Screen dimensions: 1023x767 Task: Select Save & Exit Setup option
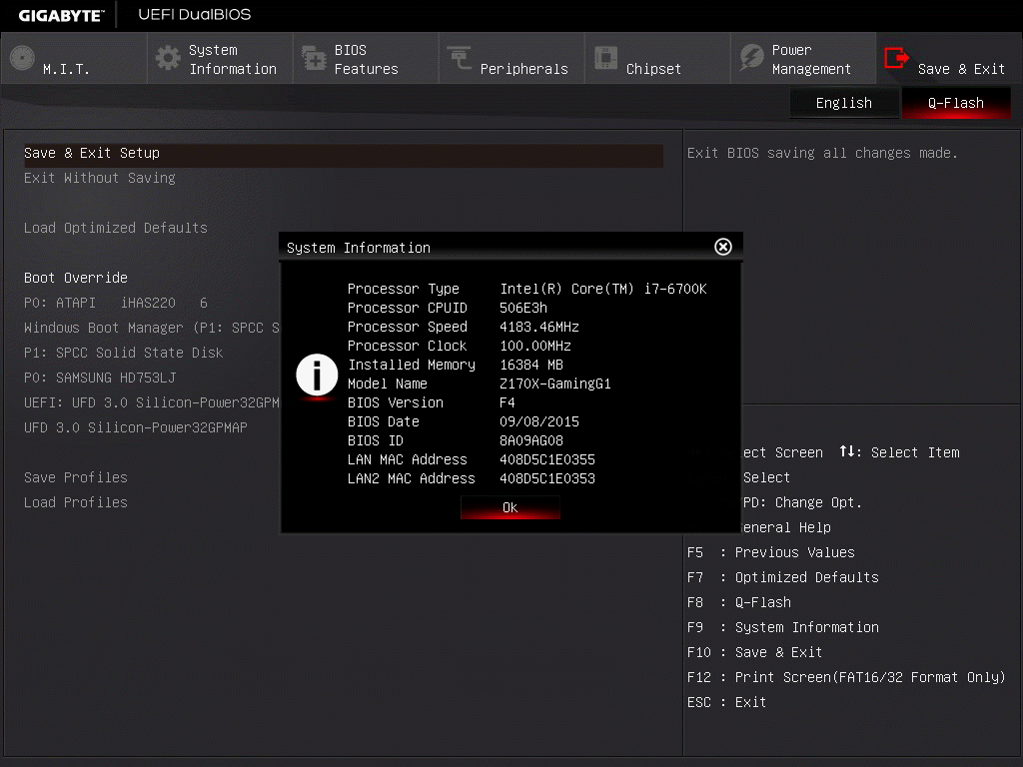[x=344, y=153]
